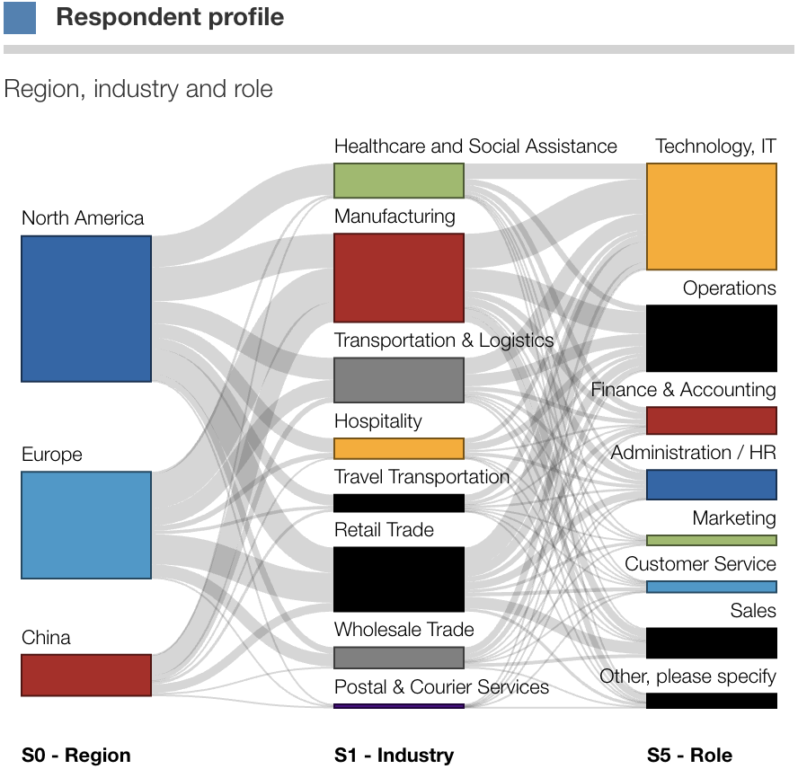Viewport: 798px width, 778px height.
Task: Select the Finance & Accounting node
Action: (x=712, y=420)
